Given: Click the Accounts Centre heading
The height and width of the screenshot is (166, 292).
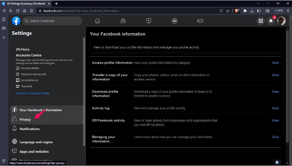Looking at the screenshot, I should [29, 55].
